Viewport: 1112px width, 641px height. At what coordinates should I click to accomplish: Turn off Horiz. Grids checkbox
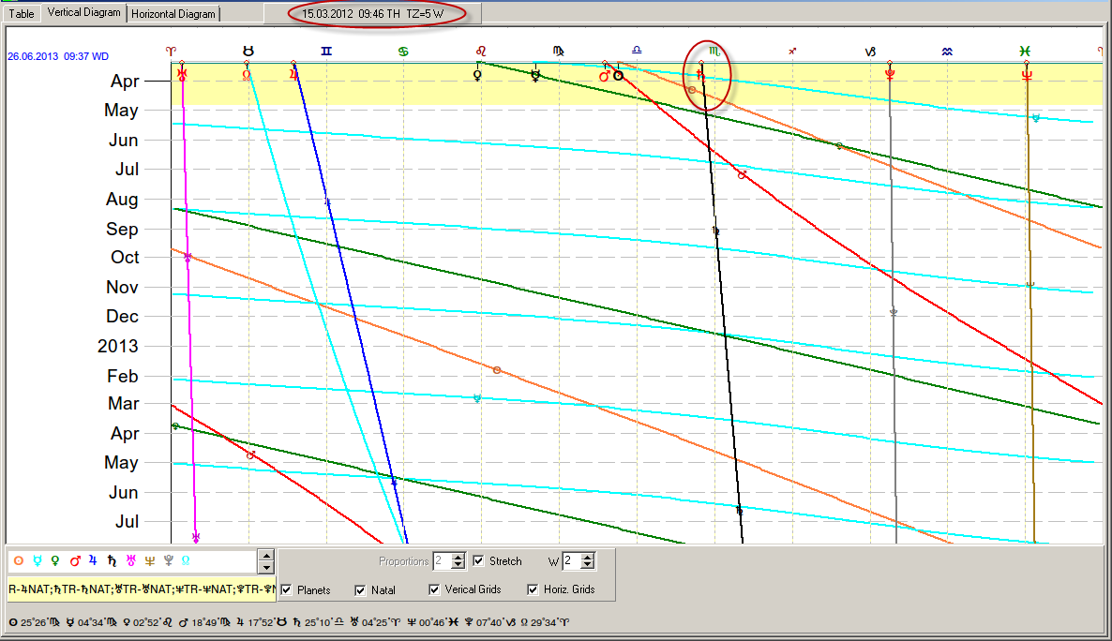(533, 589)
